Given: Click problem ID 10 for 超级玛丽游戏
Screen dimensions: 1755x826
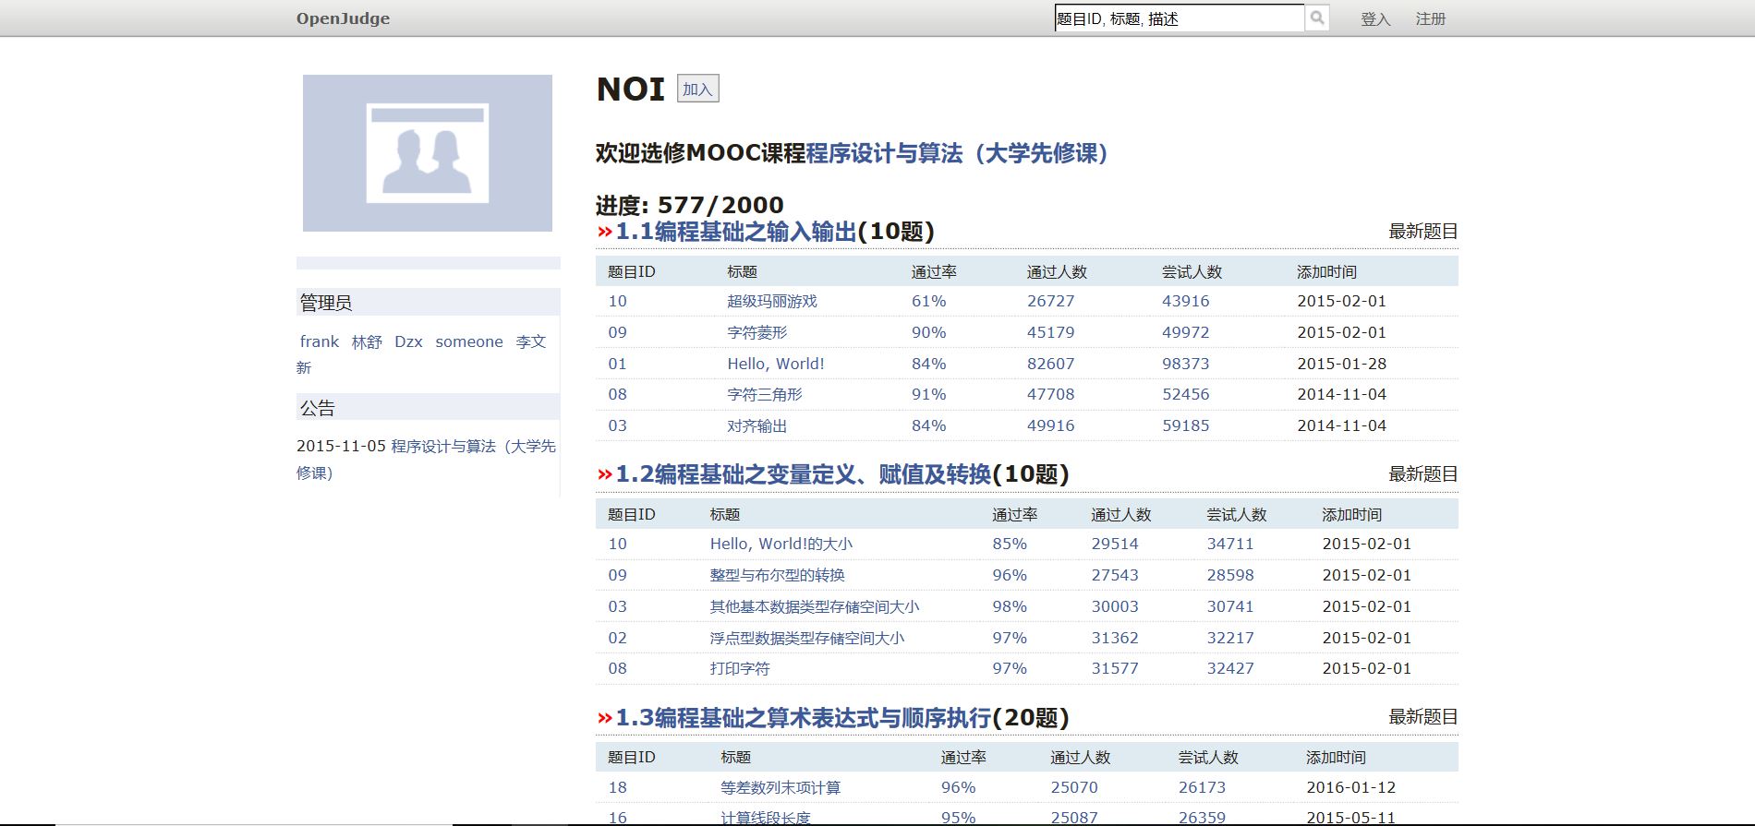Looking at the screenshot, I should point(617,301).
